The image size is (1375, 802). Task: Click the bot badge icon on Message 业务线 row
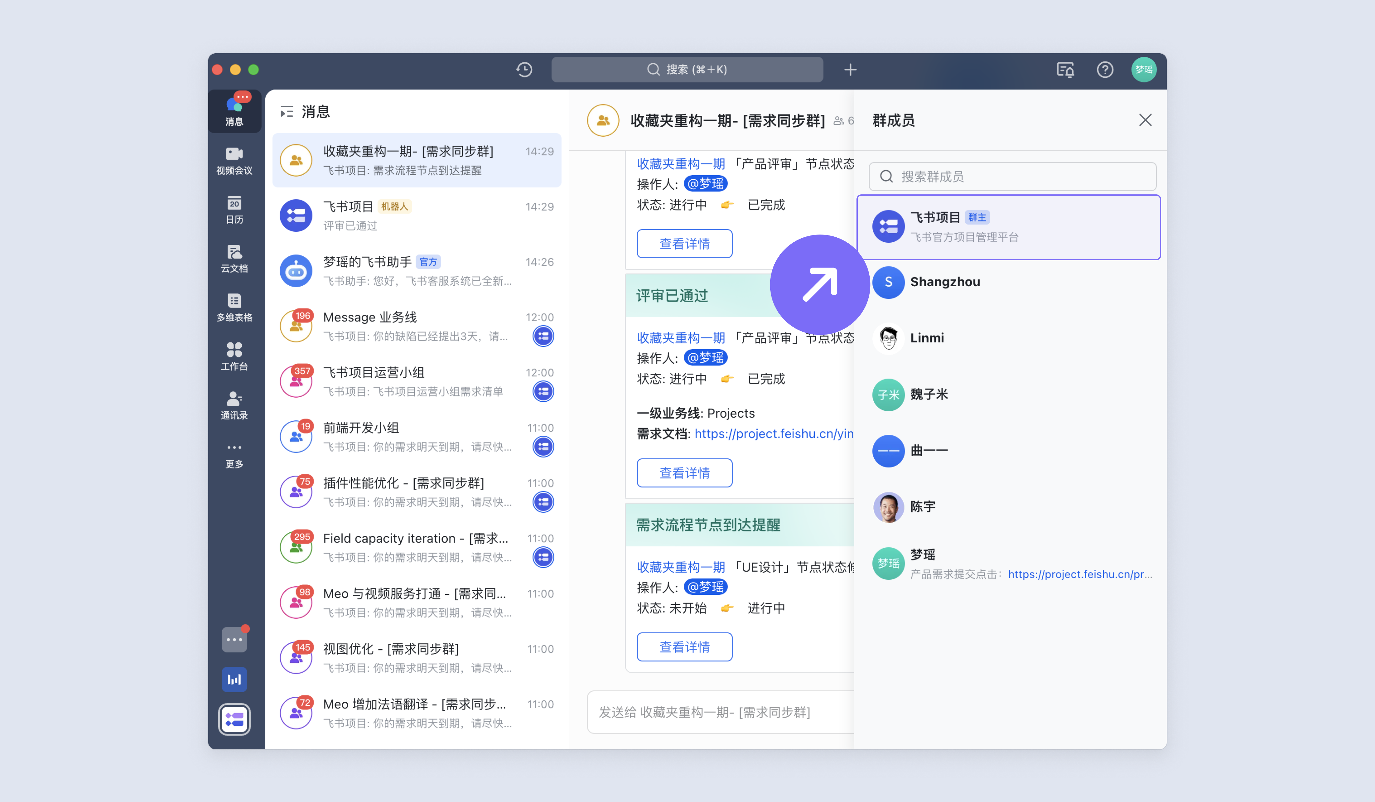click(x=543, y=336)
